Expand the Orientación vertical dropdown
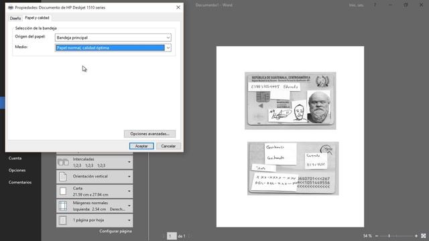Screen dimensions: 429x241 (x=95, y=177)
